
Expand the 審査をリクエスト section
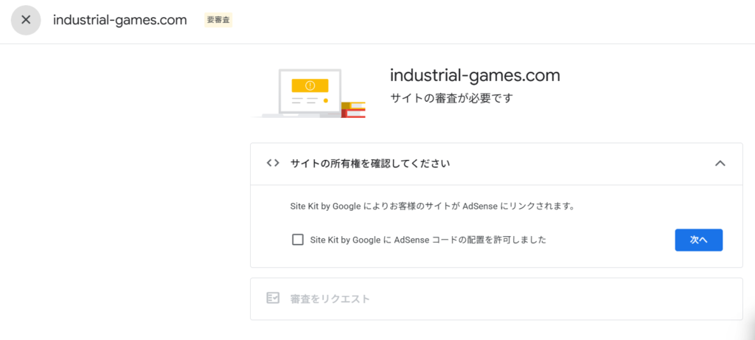(x=496, y=299)
